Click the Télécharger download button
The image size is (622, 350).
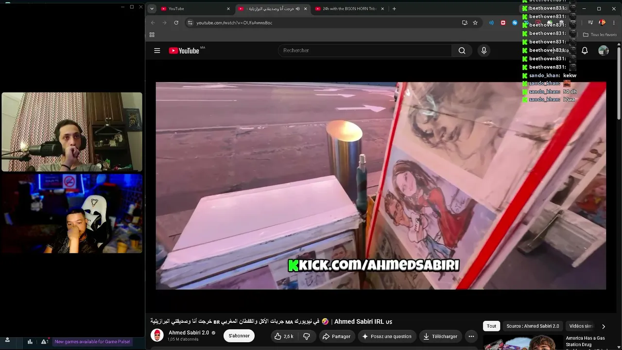(440, 336)
